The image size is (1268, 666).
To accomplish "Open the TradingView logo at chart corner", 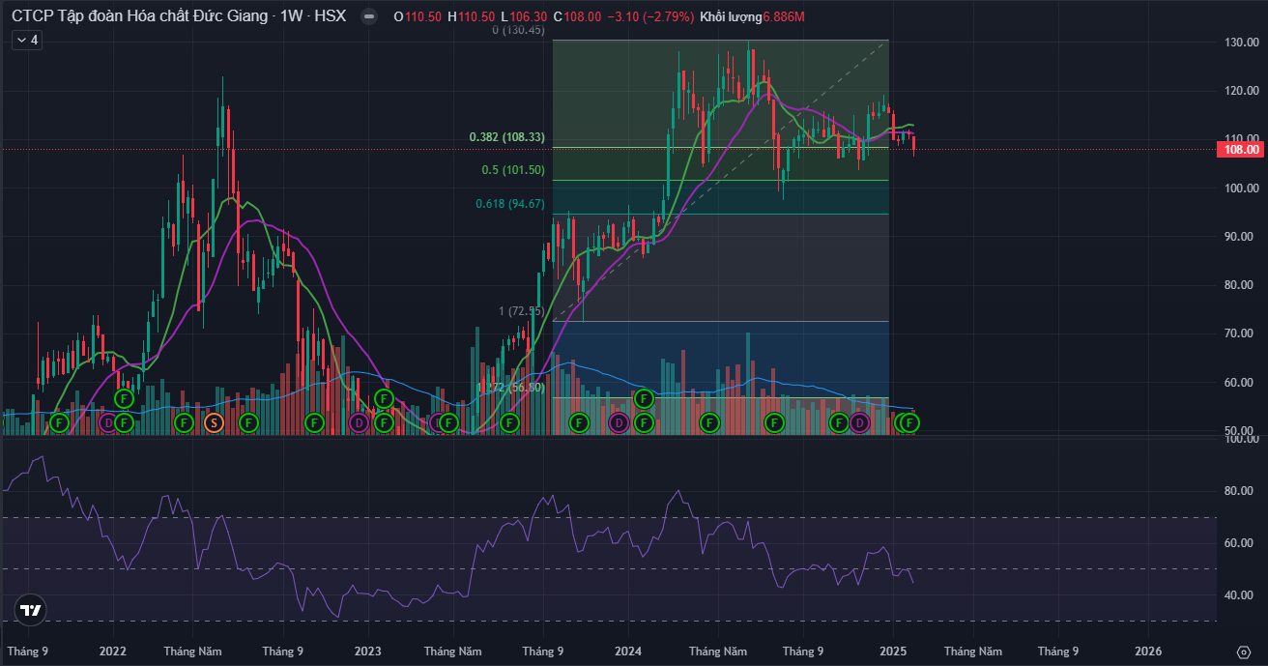I will click(31, 609).
